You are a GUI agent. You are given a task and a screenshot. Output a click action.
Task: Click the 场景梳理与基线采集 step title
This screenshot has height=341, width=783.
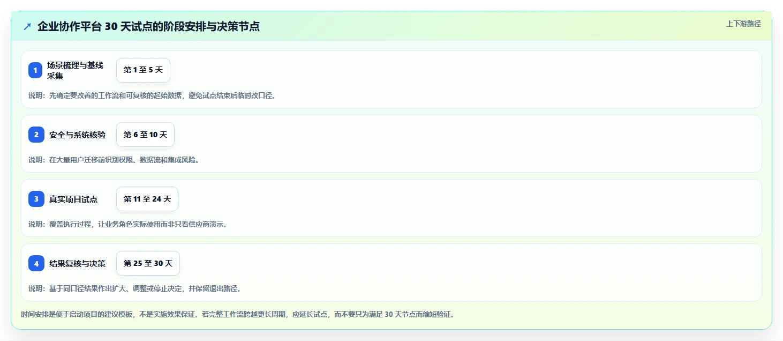tap(75, 70)
